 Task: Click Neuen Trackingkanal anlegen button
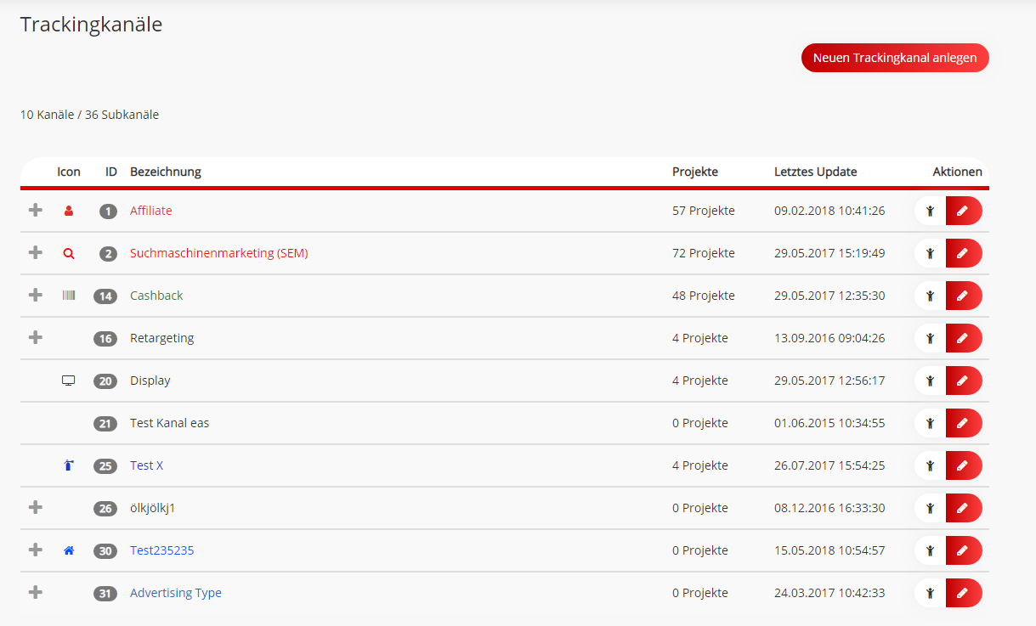point(895,58)
